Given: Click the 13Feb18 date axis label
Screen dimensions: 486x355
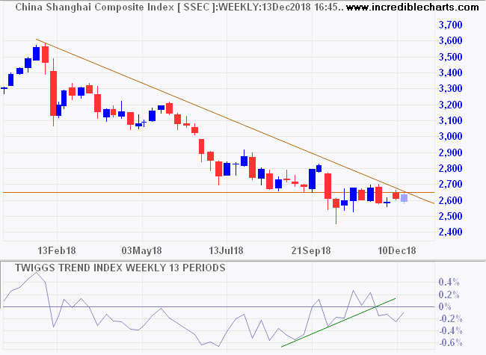Looking at the screenshot, I should point(57,250).
